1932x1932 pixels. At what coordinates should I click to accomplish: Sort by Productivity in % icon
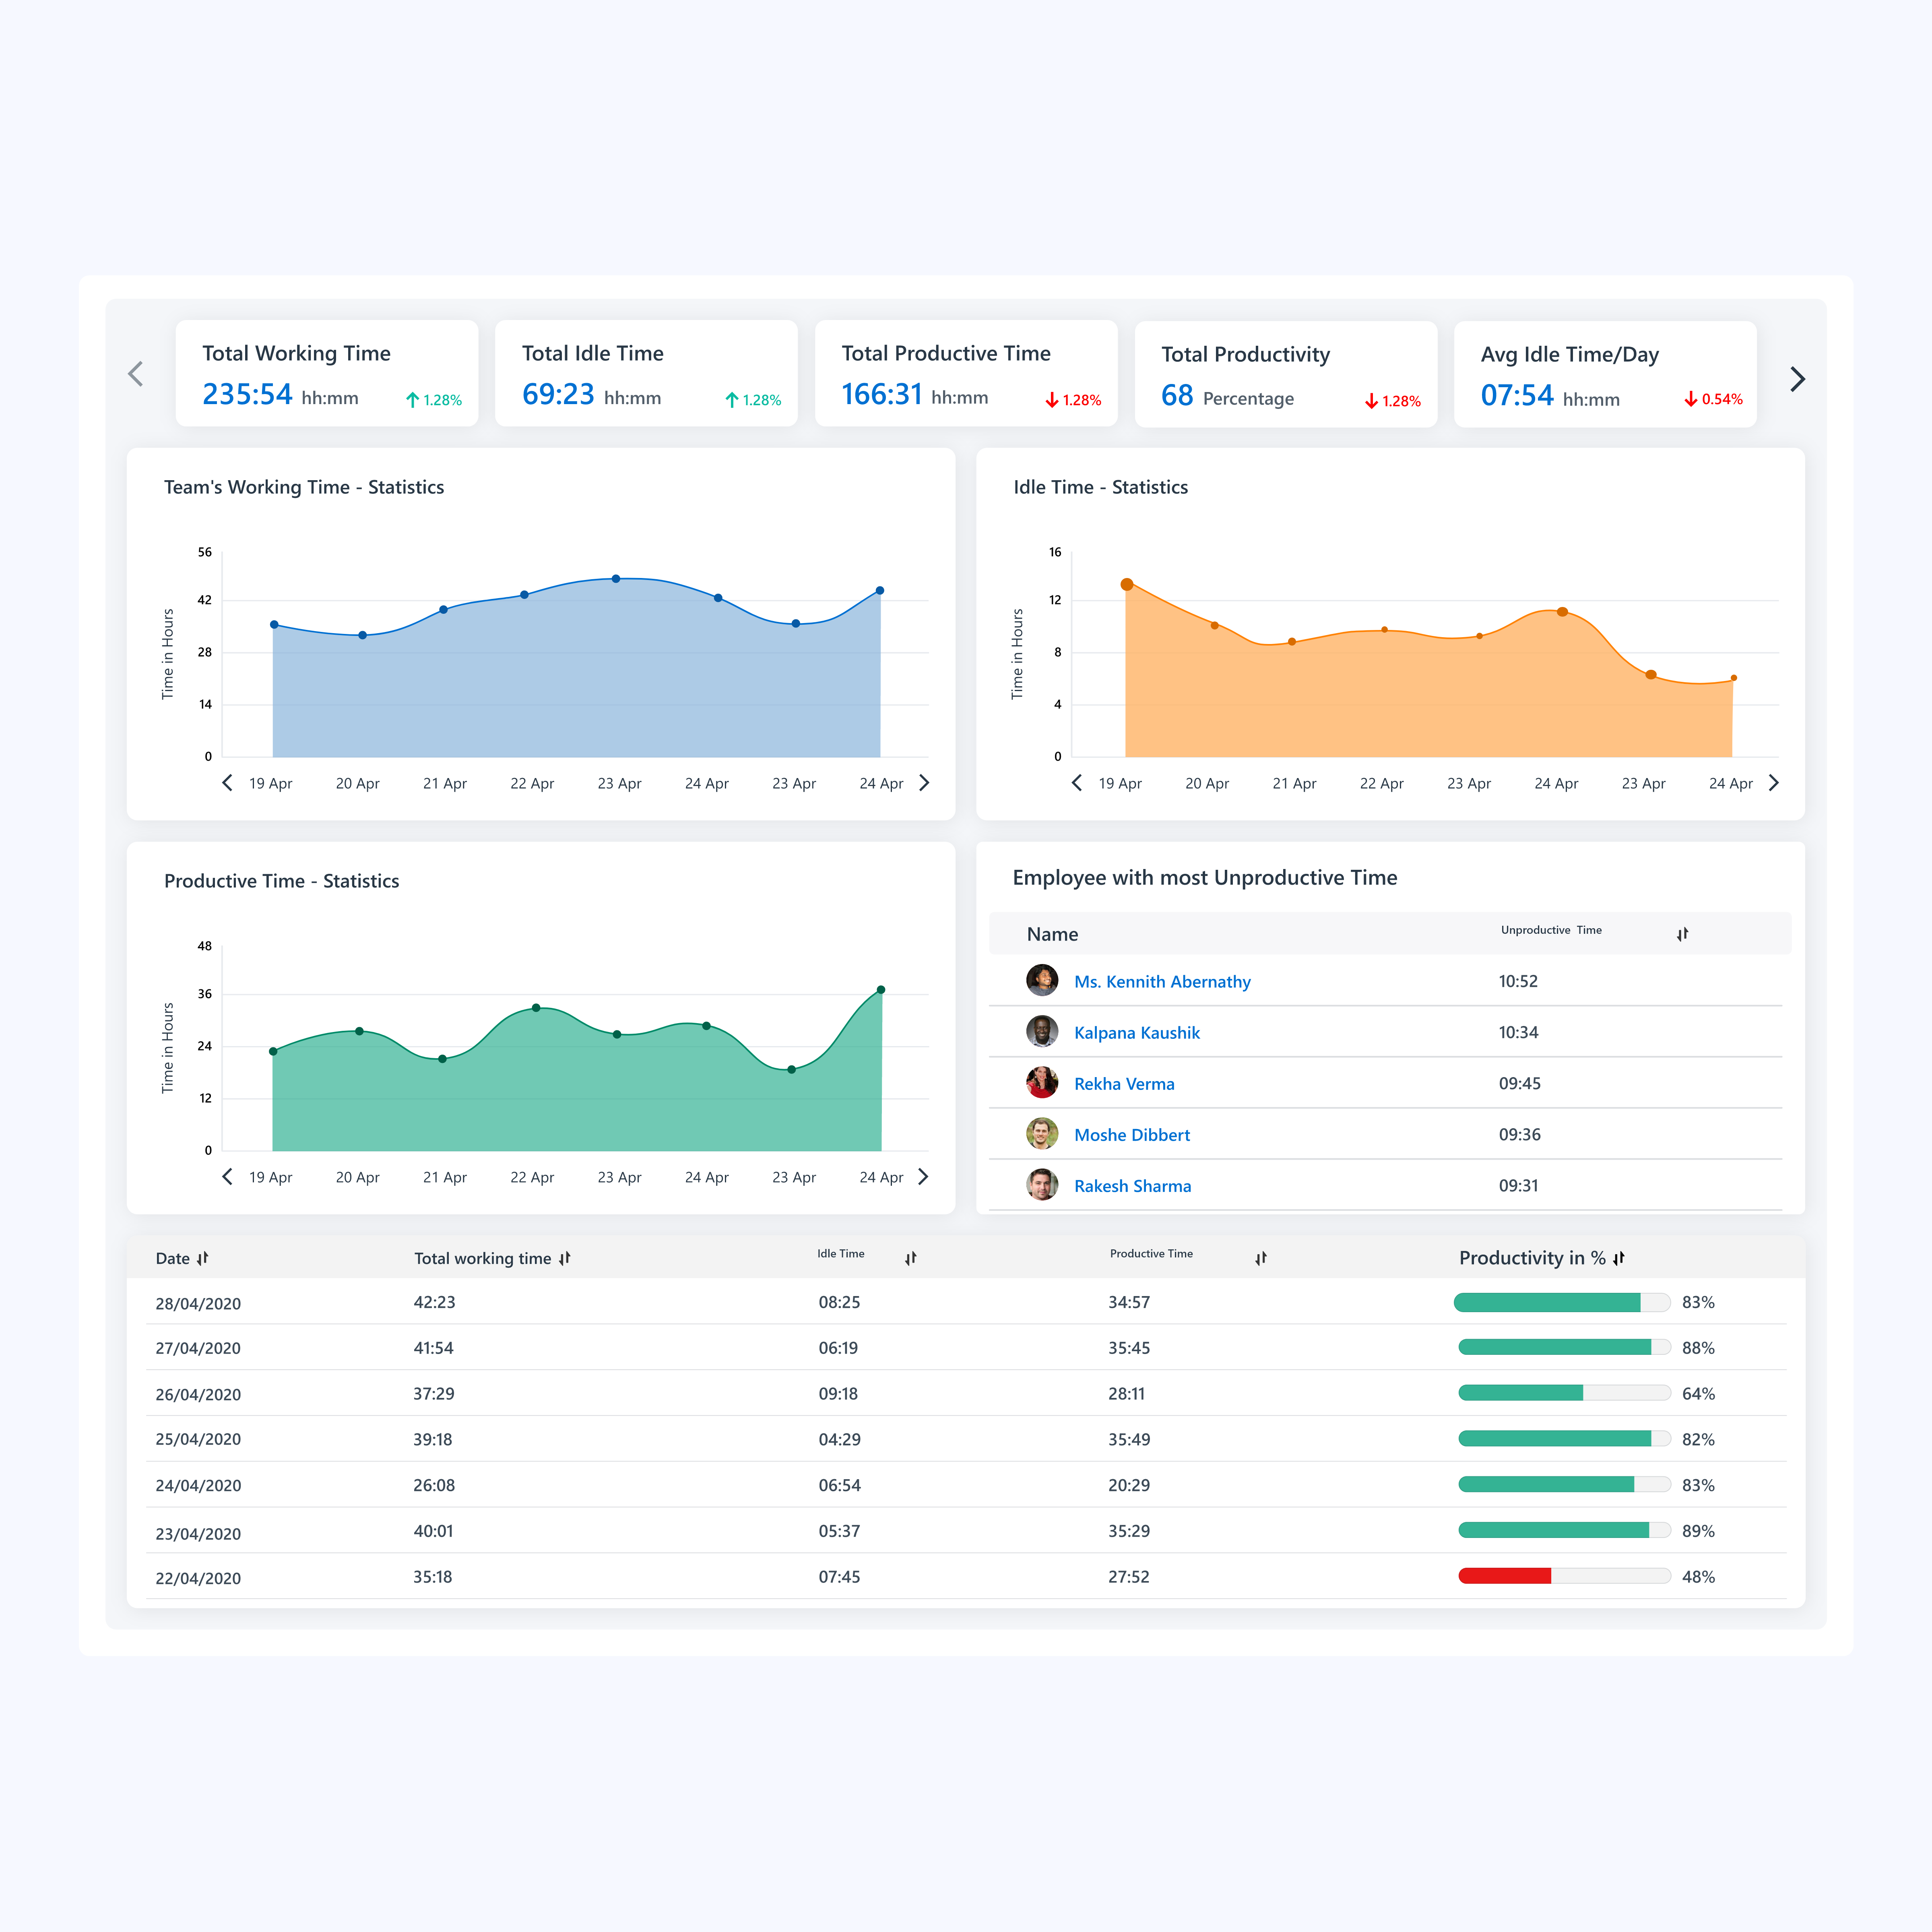[1618, 1258]
